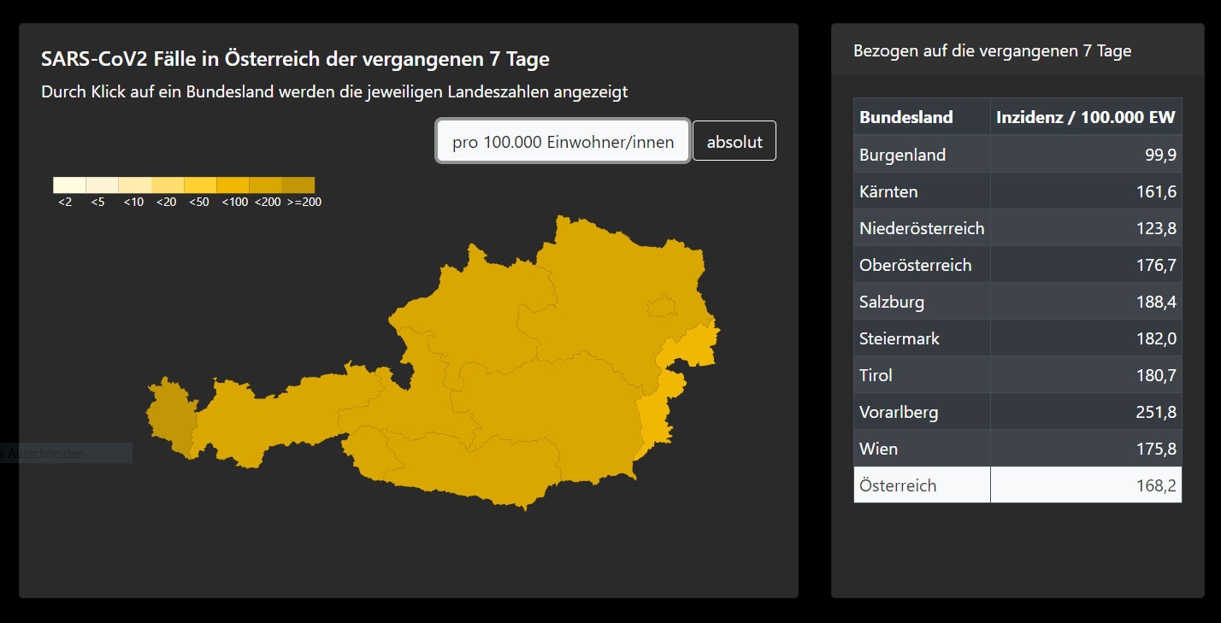Click the '>=200' legend color swatch
This screenshot has height=623, width=1221.
coord(298,185)
